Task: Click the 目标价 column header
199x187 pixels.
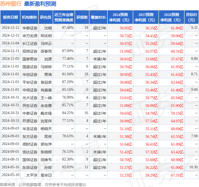Action: (192, 17)
